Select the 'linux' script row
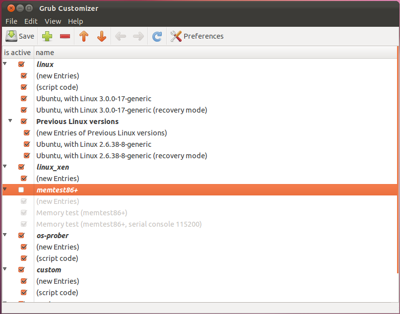 [x=45, y=64]
